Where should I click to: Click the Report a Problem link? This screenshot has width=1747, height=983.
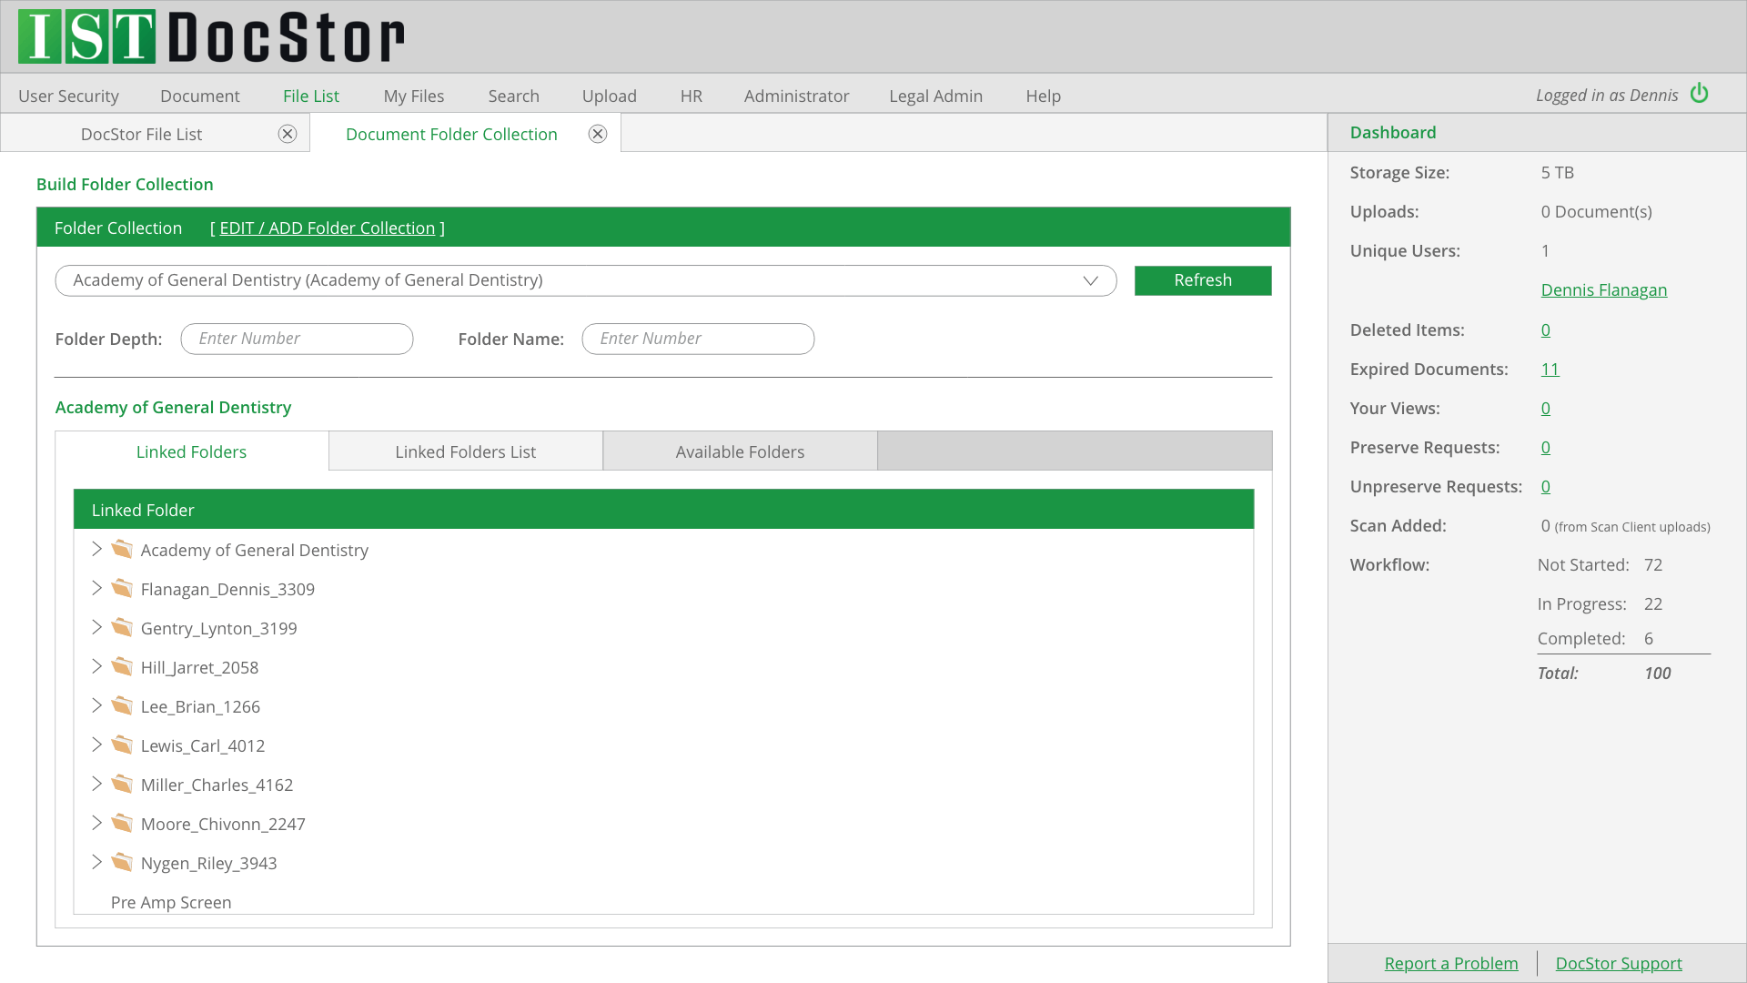click(x=1451, y=963)
